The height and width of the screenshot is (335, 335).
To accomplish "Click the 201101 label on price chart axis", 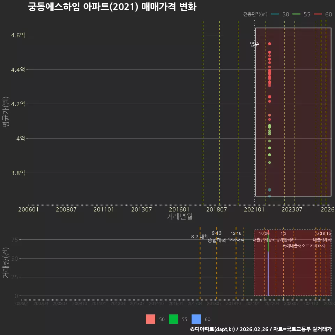I will [104, 209].
